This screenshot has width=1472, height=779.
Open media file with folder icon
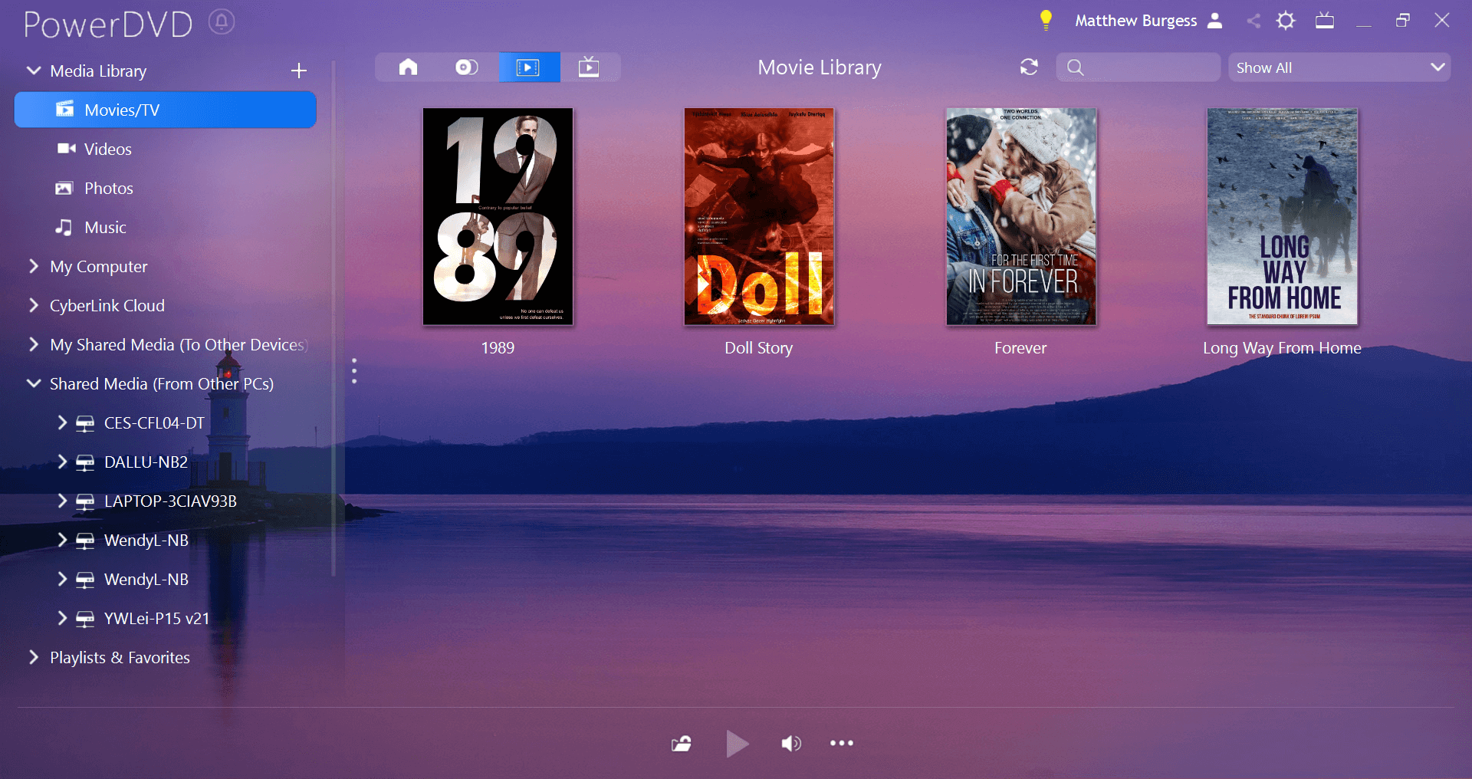click(682, 743)
